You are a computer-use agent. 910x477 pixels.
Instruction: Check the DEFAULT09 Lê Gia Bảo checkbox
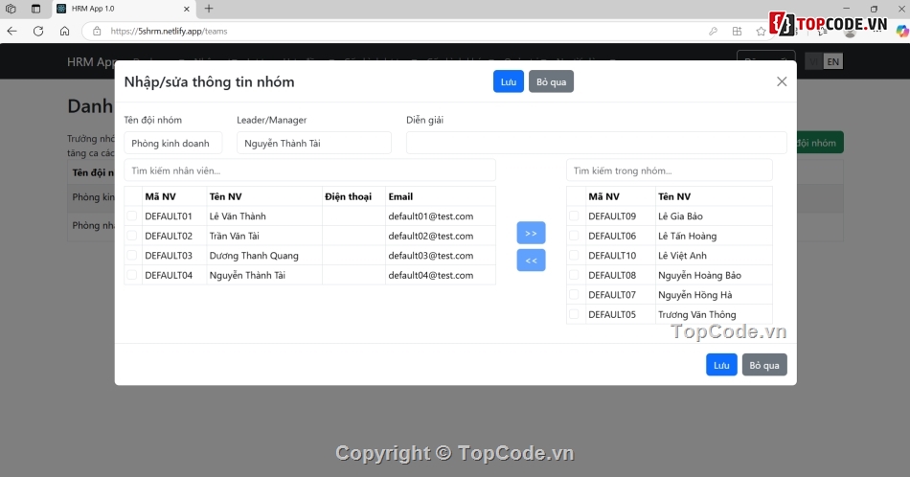(x=574, y=216)
